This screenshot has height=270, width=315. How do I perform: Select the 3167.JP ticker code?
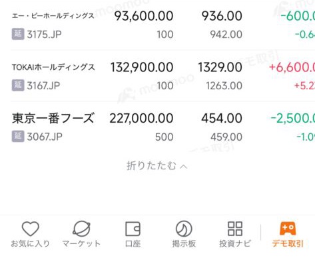(x=43, y=86)
